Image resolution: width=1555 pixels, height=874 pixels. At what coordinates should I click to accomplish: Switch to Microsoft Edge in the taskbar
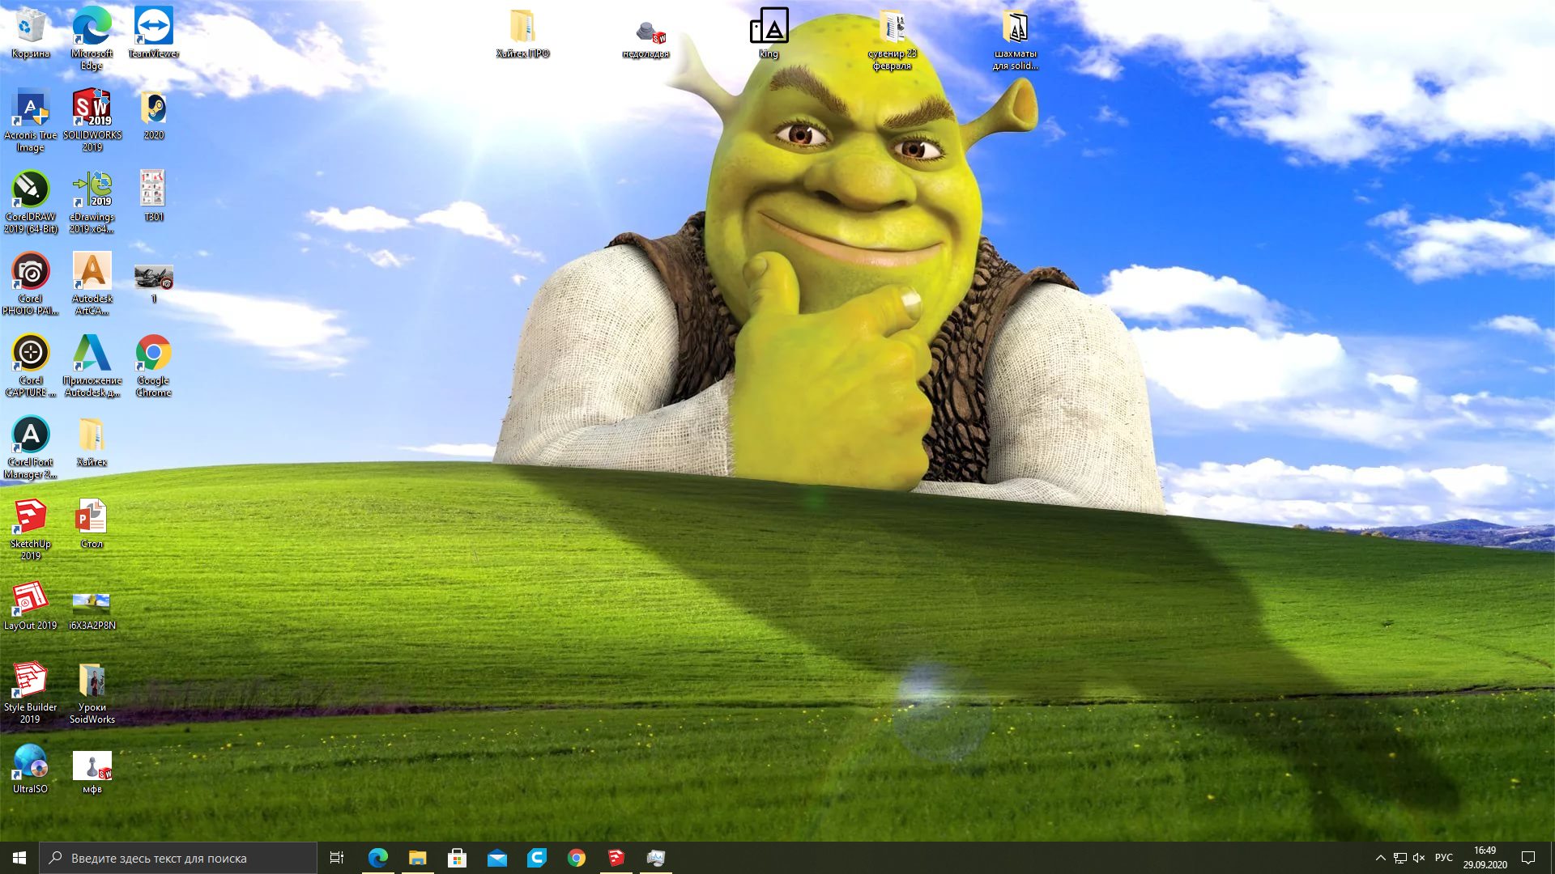377,858
